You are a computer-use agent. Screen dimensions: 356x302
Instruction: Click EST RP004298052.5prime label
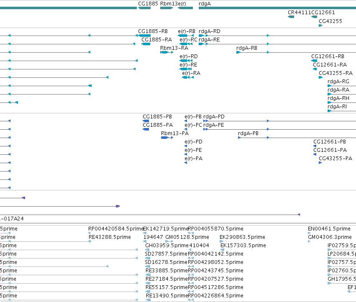215,262
